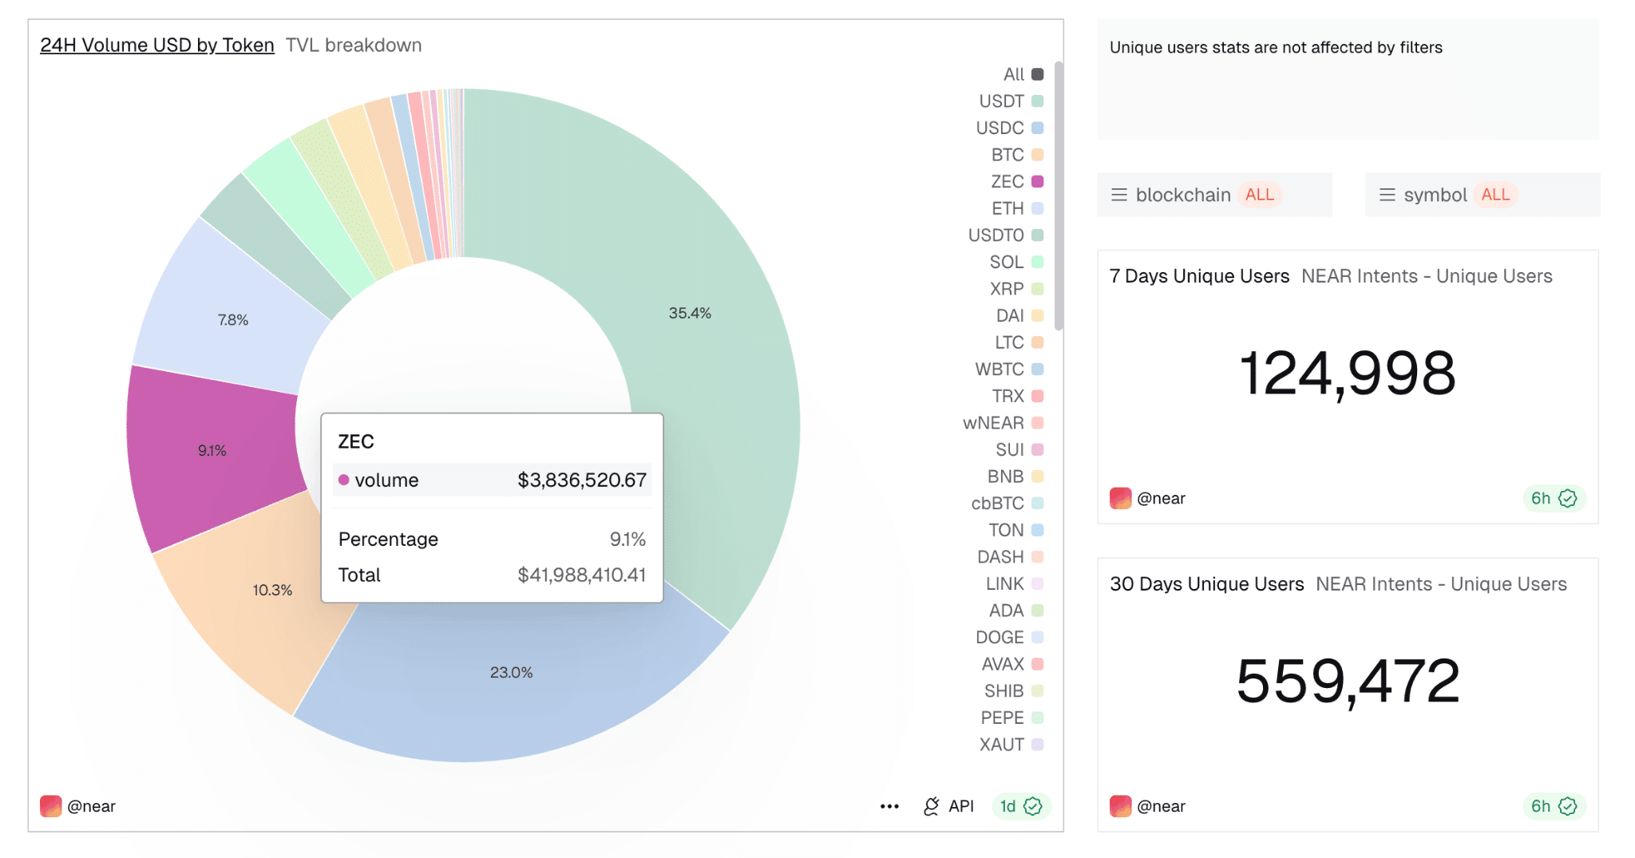
Task: Click NEAR Intents subtitle on 7 Days card
Action: 1427,276
